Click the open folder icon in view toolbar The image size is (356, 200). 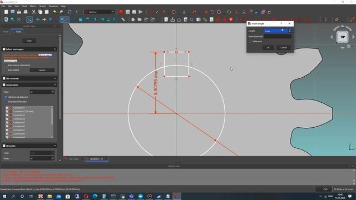140,20
